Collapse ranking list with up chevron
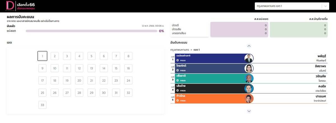 (249, 46)
